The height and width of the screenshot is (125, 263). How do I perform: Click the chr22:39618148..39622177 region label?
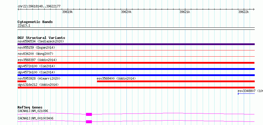(39, 6)
